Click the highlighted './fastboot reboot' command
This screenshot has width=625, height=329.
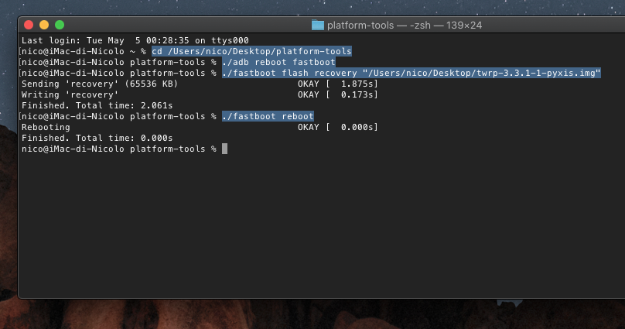(268, 116)
